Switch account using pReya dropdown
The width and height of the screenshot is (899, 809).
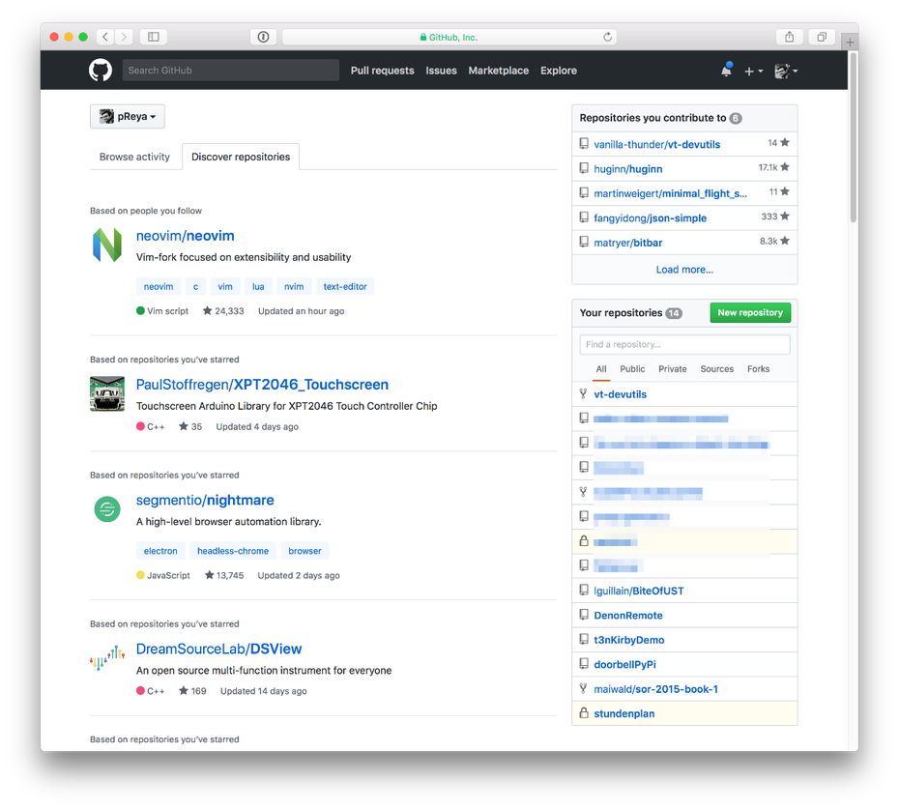pos(128,116)
